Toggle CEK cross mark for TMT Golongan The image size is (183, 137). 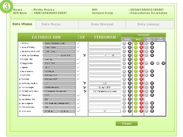85,87
